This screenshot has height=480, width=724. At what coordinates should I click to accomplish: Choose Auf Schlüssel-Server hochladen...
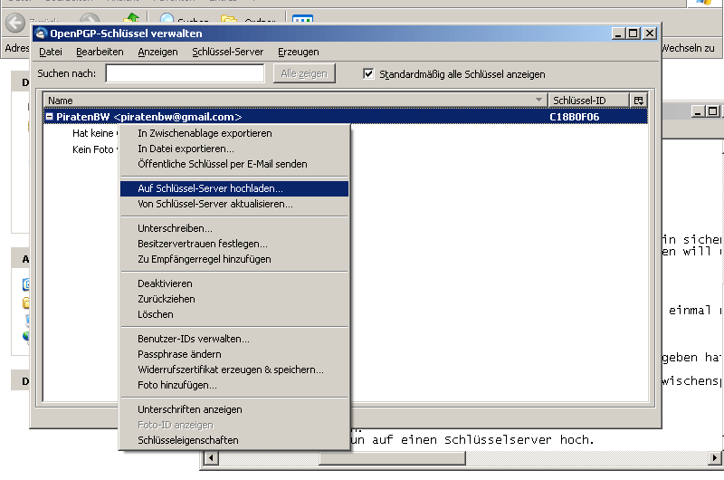(x=234, y=188)
